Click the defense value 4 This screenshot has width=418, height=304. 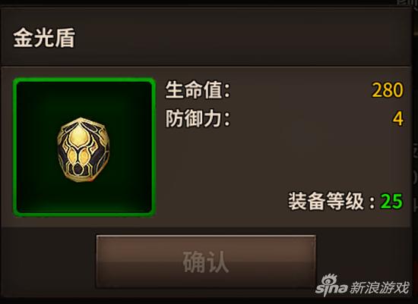[397, 118]
